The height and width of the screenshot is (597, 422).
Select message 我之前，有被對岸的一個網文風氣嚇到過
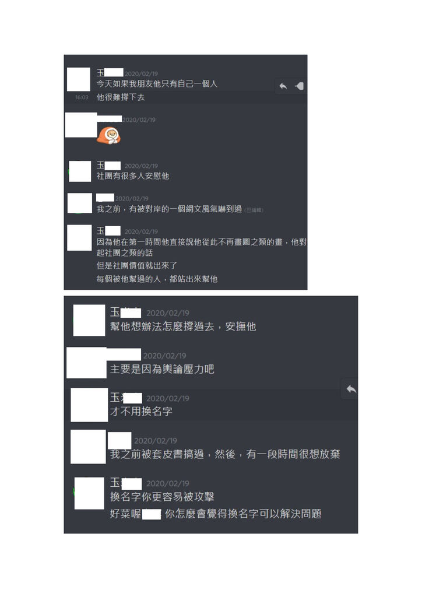coord(170,209)
